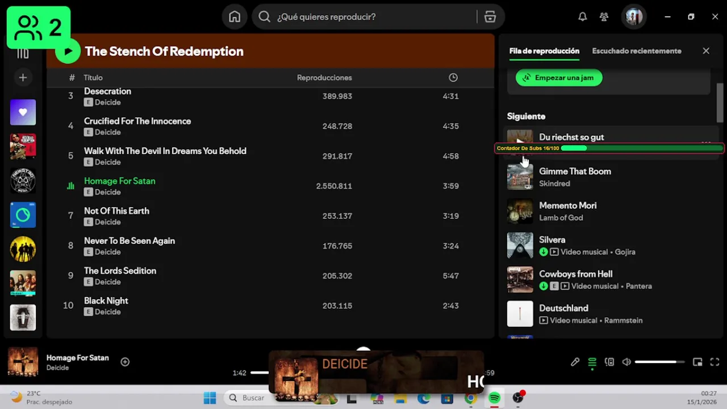Adjust the volume slider

[659, 362]
